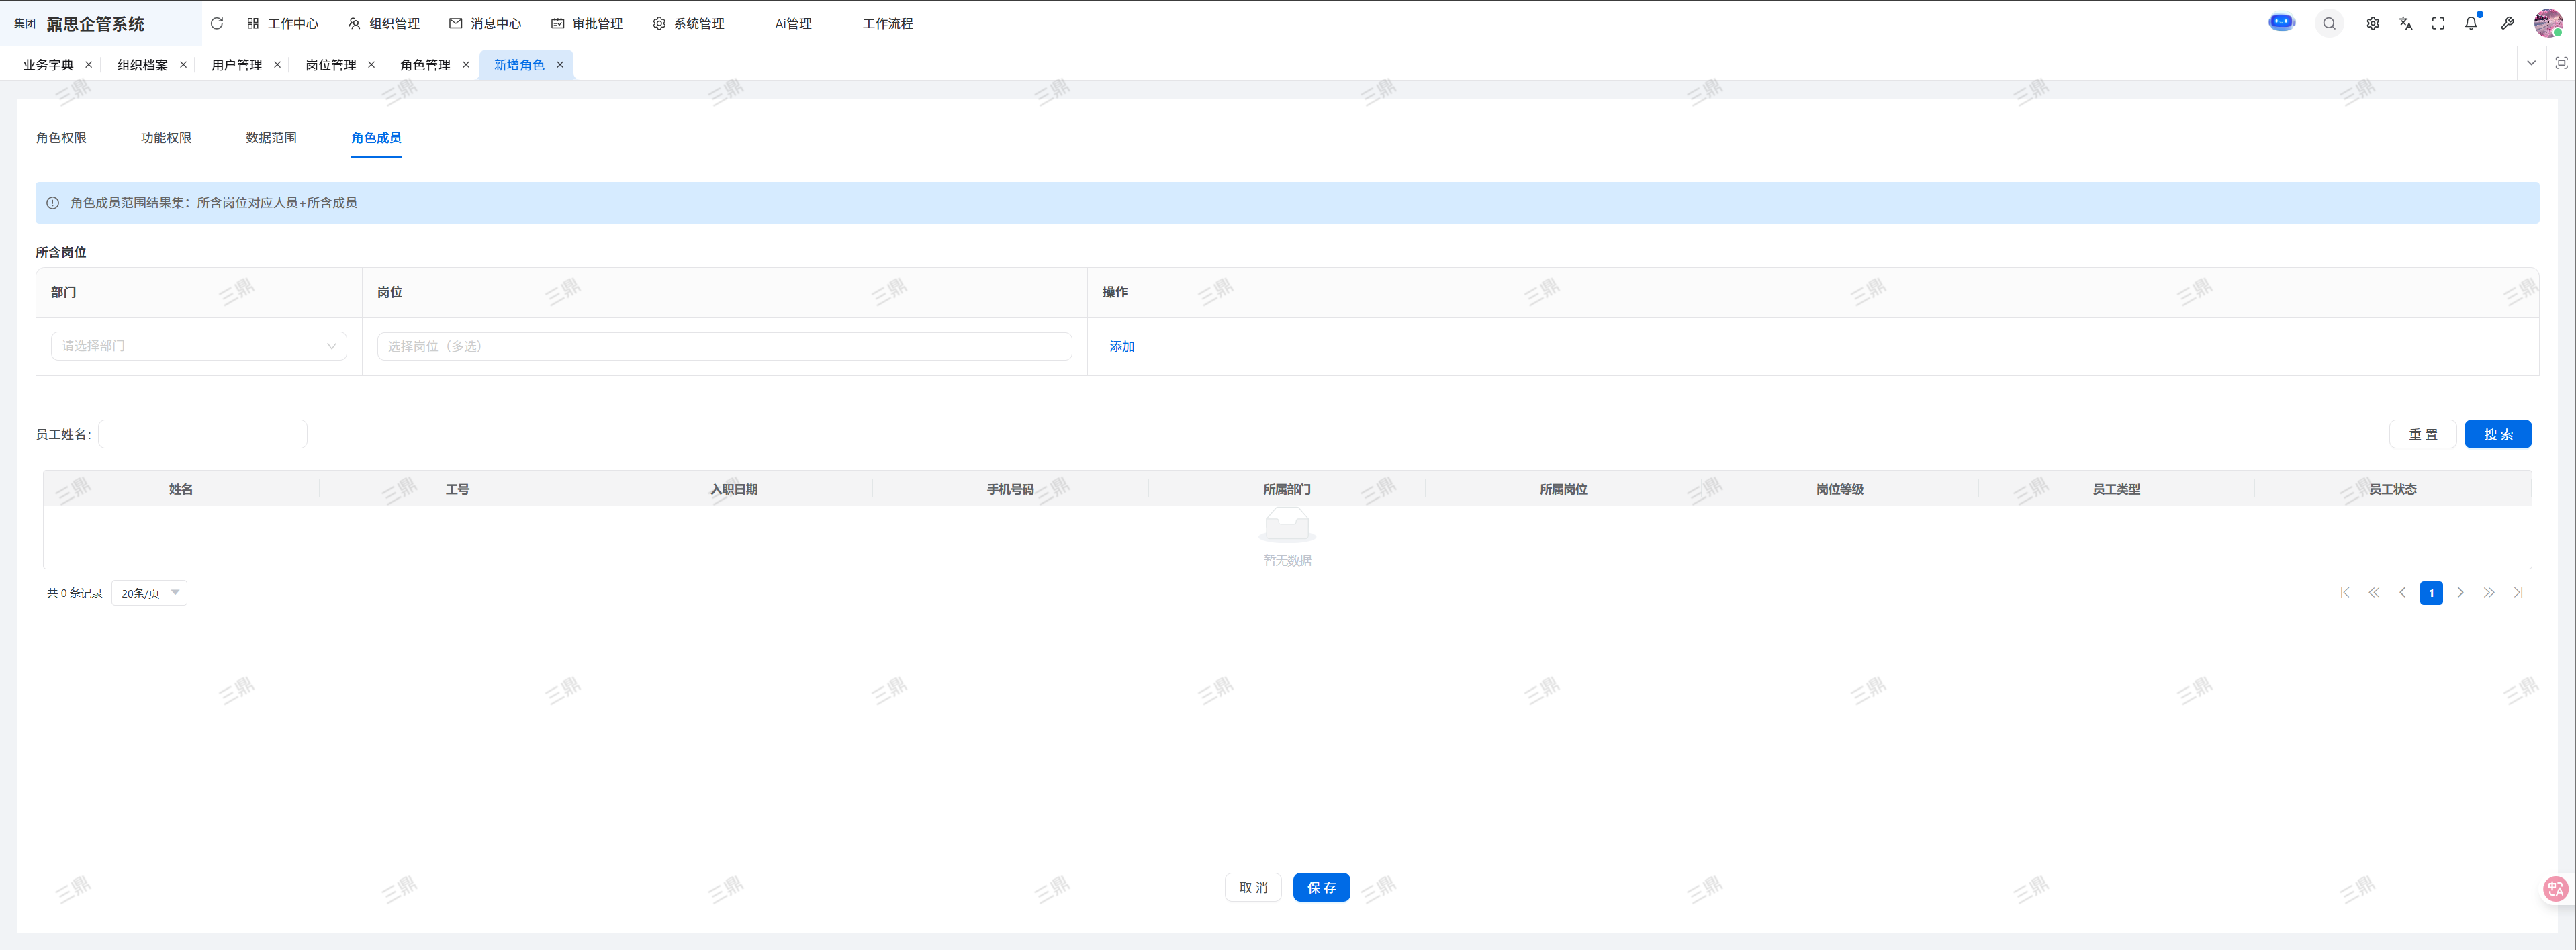
Task: Maximize content area icon in tab bar
Action: click(2561, 64)
